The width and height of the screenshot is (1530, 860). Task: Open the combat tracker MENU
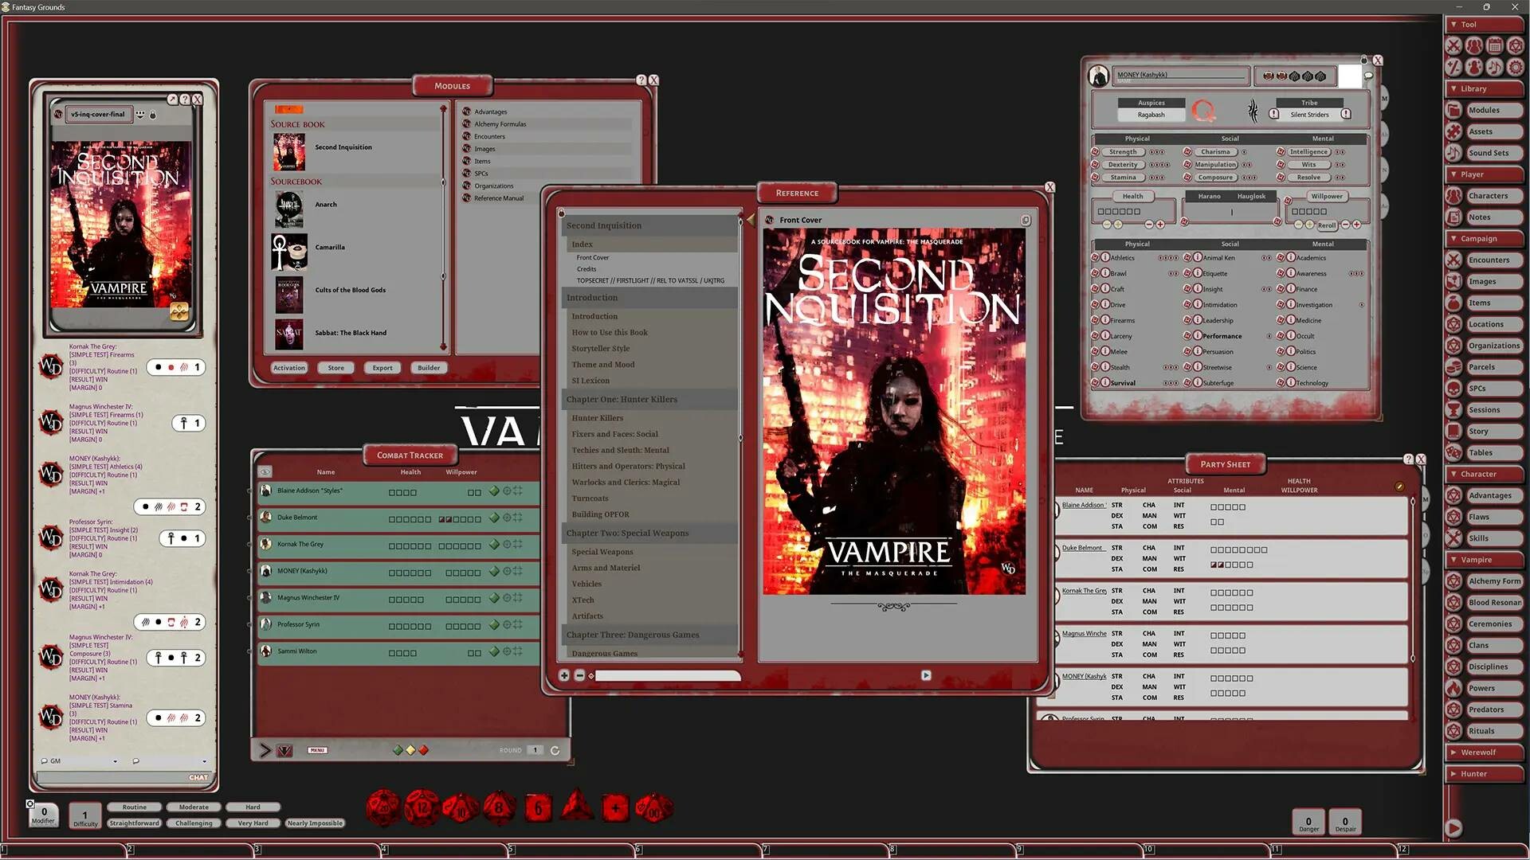point(316,749)
